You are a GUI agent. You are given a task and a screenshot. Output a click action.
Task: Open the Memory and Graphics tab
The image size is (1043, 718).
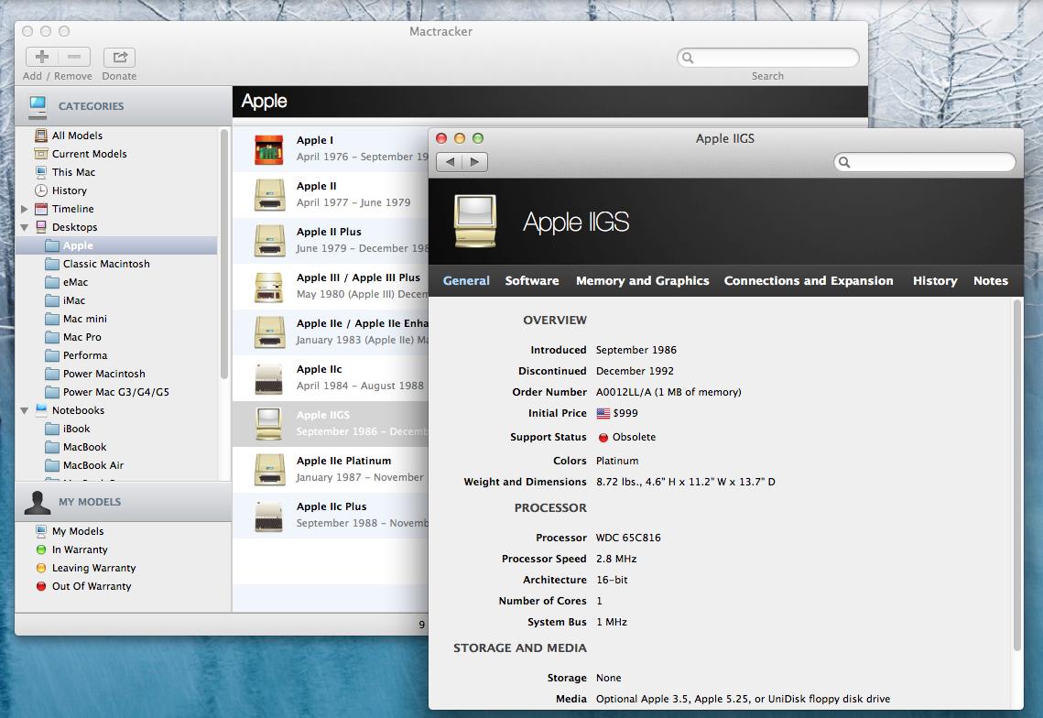643,281
